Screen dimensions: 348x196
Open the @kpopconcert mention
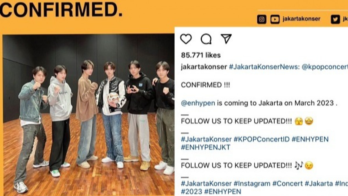click(325, 67)
